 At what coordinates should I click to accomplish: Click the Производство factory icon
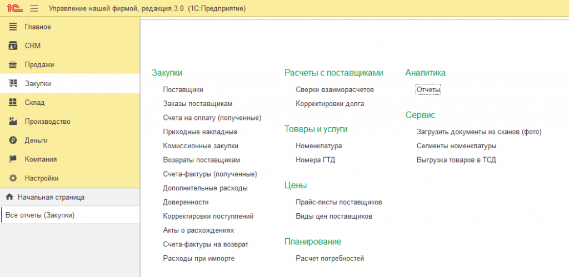13,122
